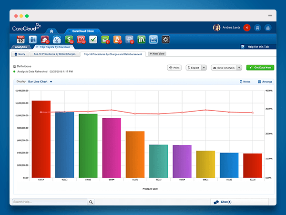Open the calendar icon showing 12
This screenshot has height=215, width=286.
click(x=20, y=40)
